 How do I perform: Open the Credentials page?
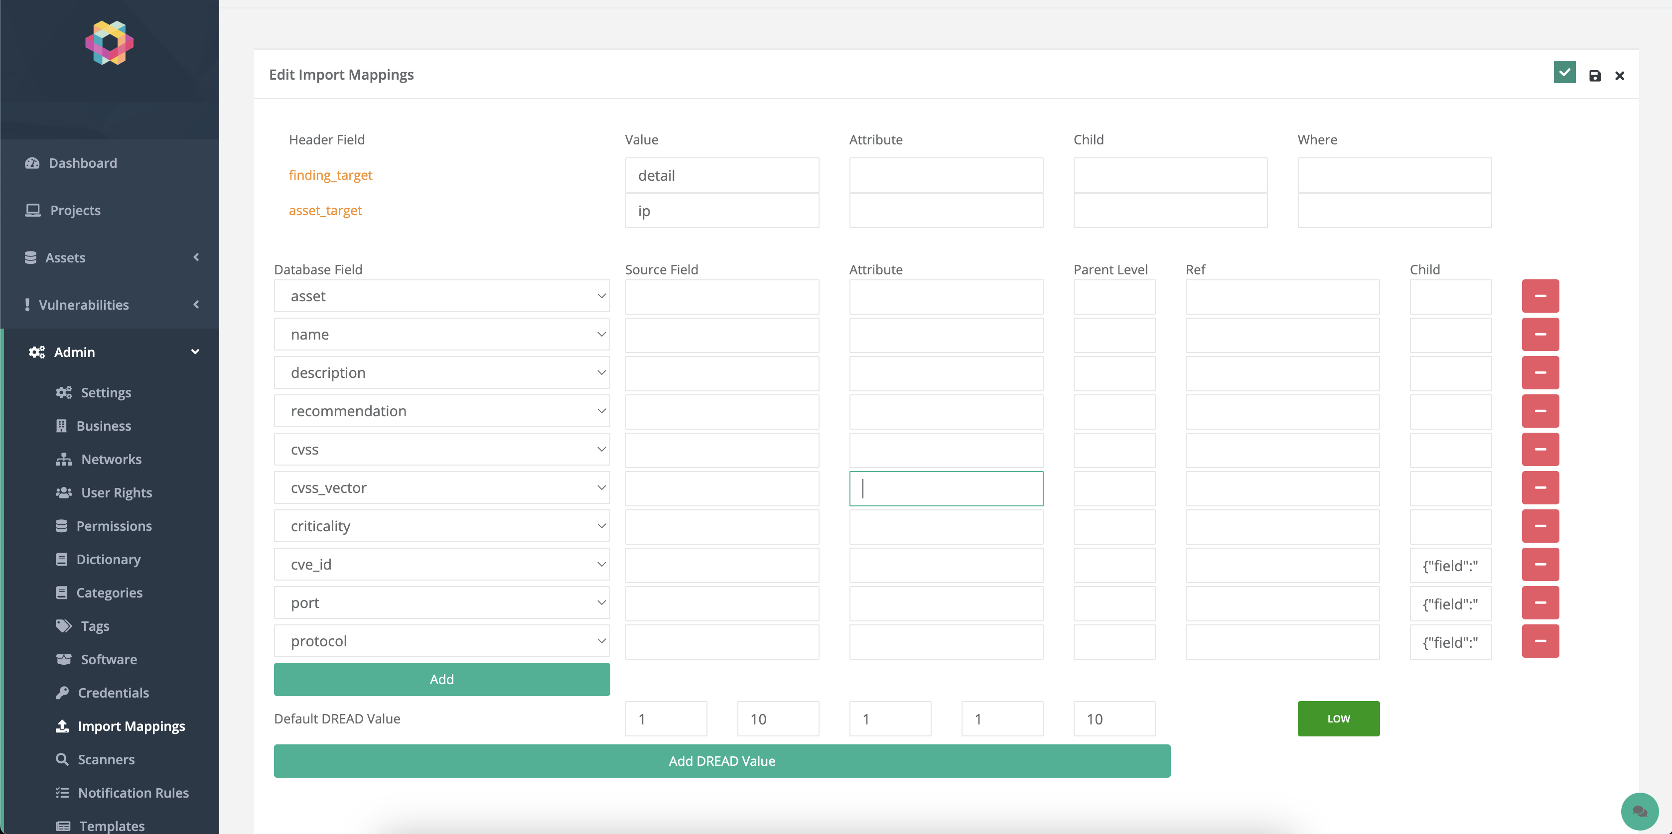(x=113, y=693)
